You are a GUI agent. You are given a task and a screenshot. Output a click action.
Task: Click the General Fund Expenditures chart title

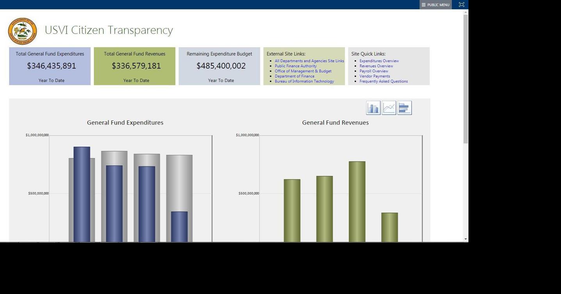click(125, 122)
